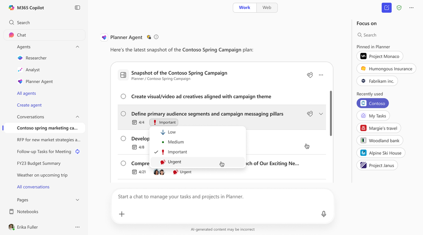Click the All agents link
The width and height of the screenshot is (423, 235).
26,93
